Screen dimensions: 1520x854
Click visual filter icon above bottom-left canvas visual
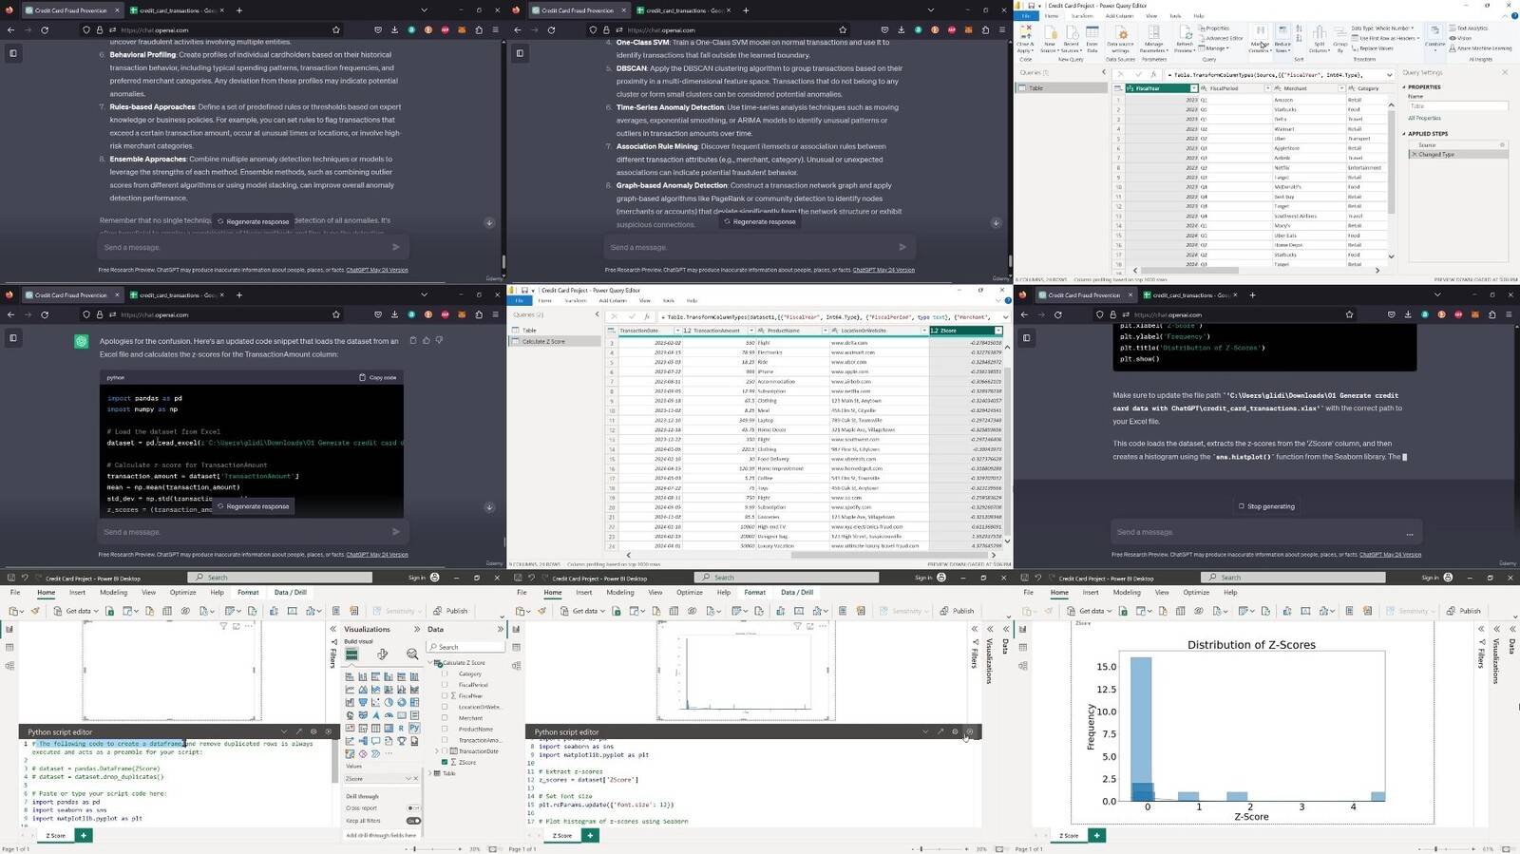pyautogui.click(x=223, y=626)
